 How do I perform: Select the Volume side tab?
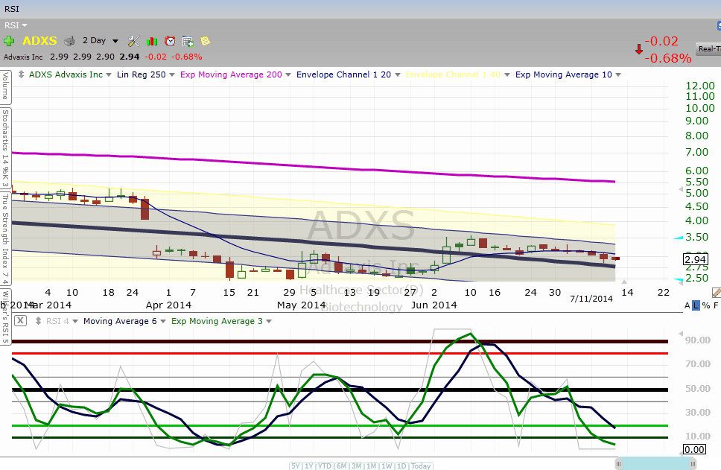(4, 86)
